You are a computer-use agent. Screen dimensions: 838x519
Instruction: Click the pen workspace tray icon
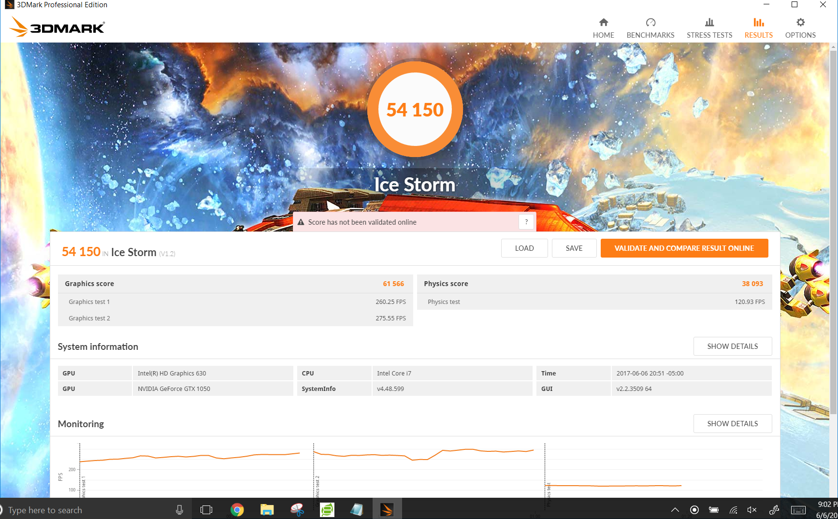tap(774, 510)
